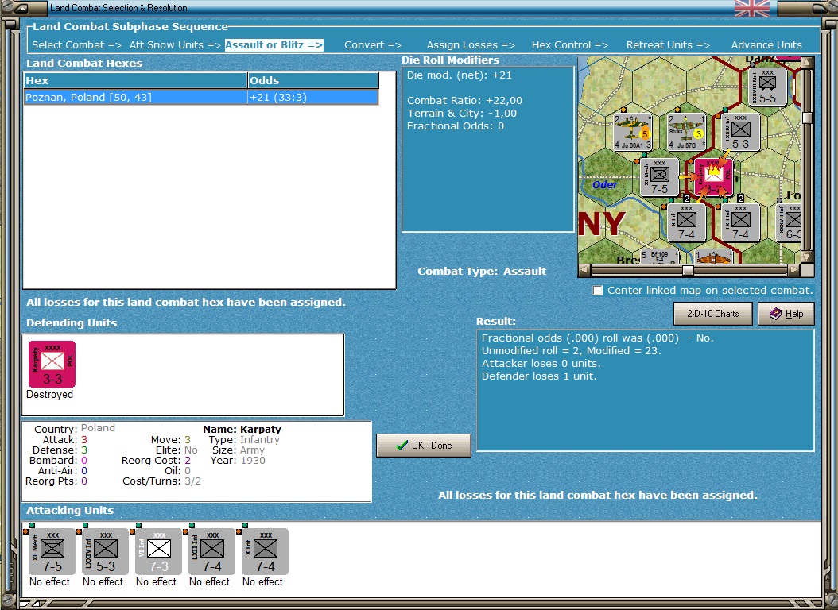Click the Unmodified roll = 2 result line
The height and width of the screenshot is (610, 838).
572,350
